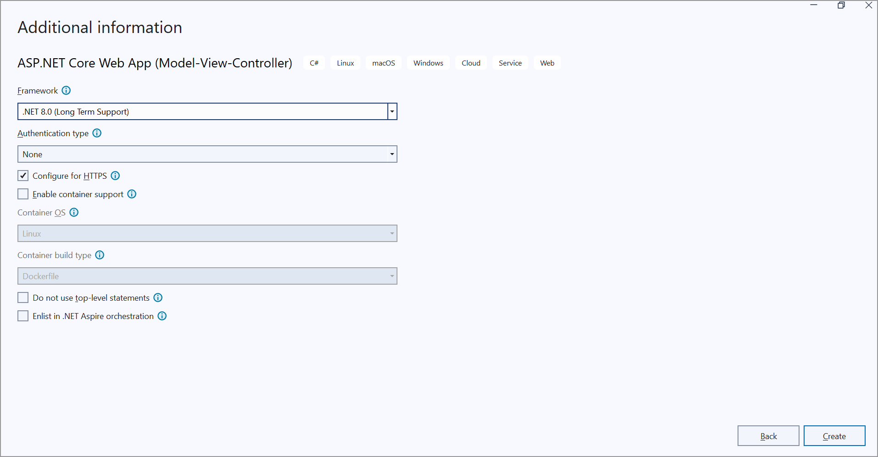Show info about top-level statements option
The image size is (878, 457).
pos(158,297)
